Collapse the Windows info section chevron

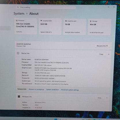pyautogui.click(x=107, y=98)
